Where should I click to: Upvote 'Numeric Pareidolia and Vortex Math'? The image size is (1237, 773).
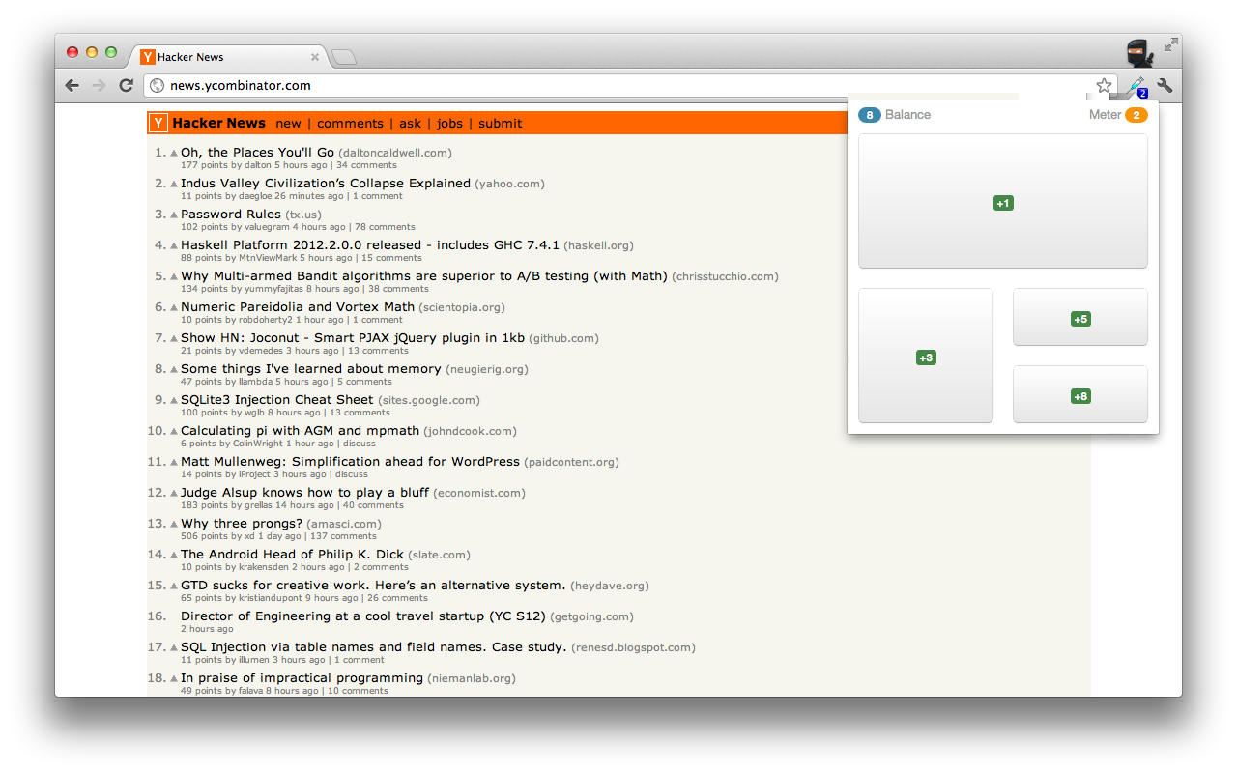click(175, 307)
